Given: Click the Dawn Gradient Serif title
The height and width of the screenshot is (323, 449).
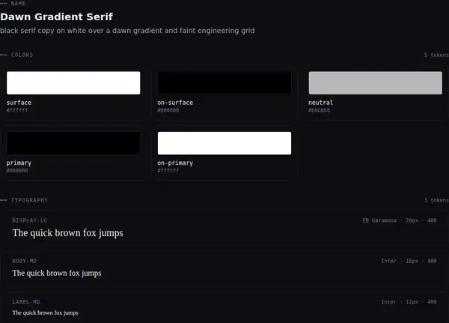Looking at the screenshot, I should 56,16.
